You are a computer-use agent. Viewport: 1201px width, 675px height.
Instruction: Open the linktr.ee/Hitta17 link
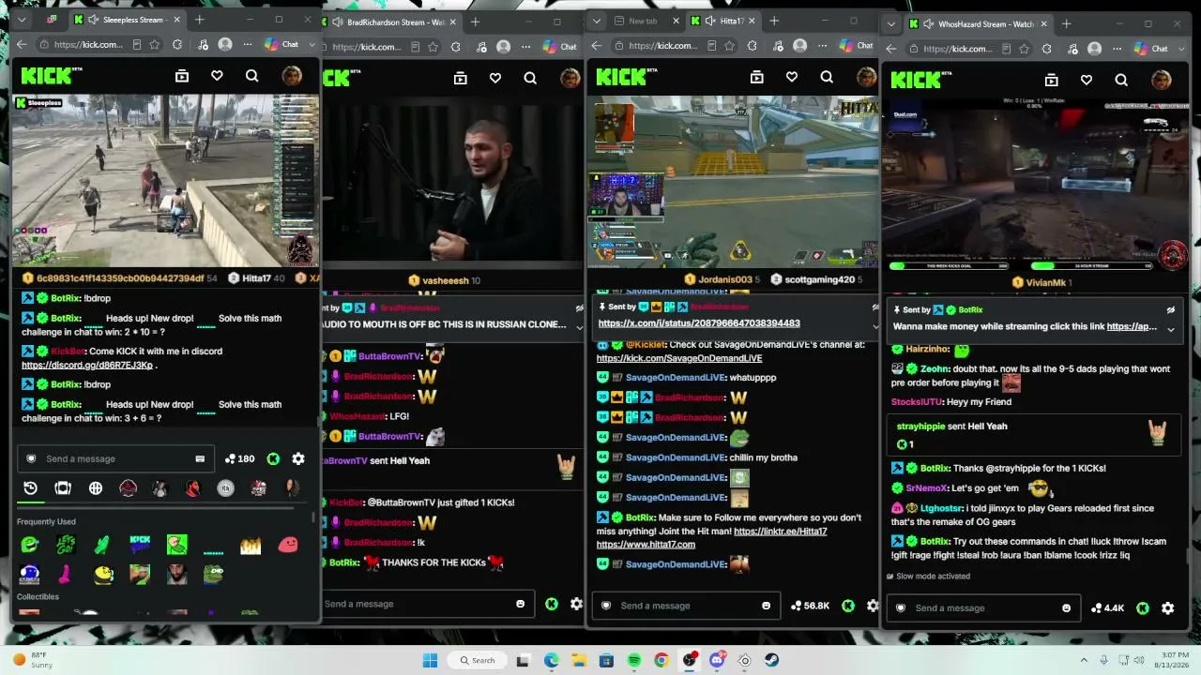click(x=781, y=532)
